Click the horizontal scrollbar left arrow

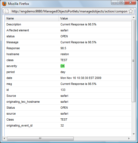coord(4,138)
